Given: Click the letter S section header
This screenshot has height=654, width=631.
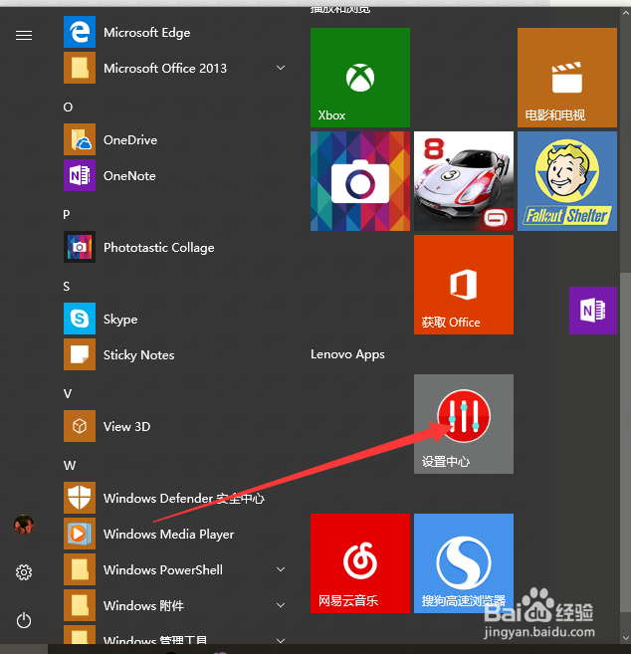Looking at the screenshot, I should tap(67, 287).
